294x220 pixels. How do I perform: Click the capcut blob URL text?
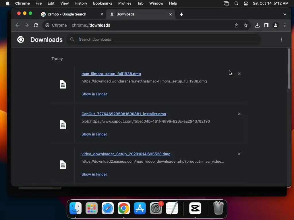click(146, 121)
